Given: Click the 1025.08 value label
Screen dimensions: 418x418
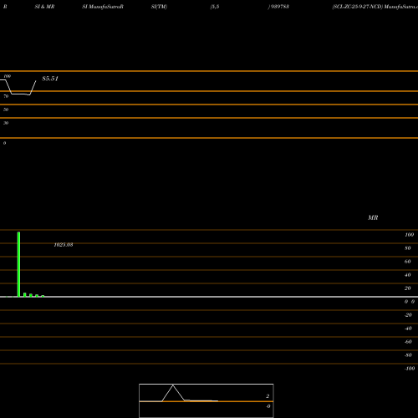Looking at the screenshot, I should click(x=64, y=245).
